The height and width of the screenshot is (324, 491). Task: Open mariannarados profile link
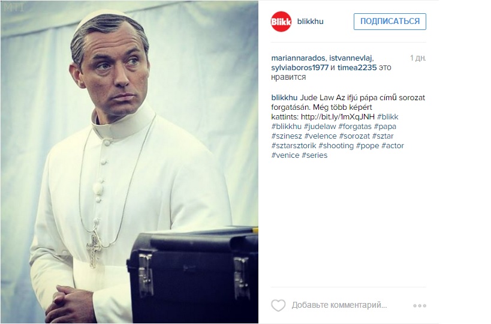(x=298, y=58)
